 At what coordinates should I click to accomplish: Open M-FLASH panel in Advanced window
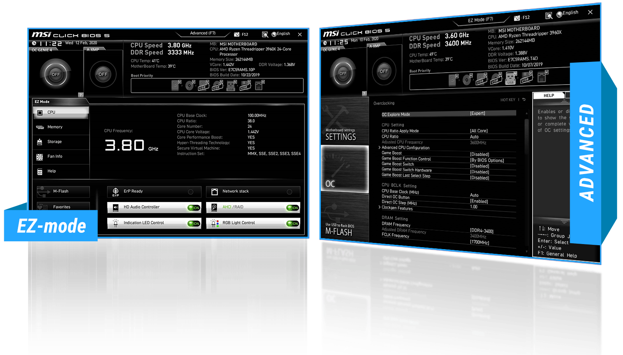click(x=345, y=218)
